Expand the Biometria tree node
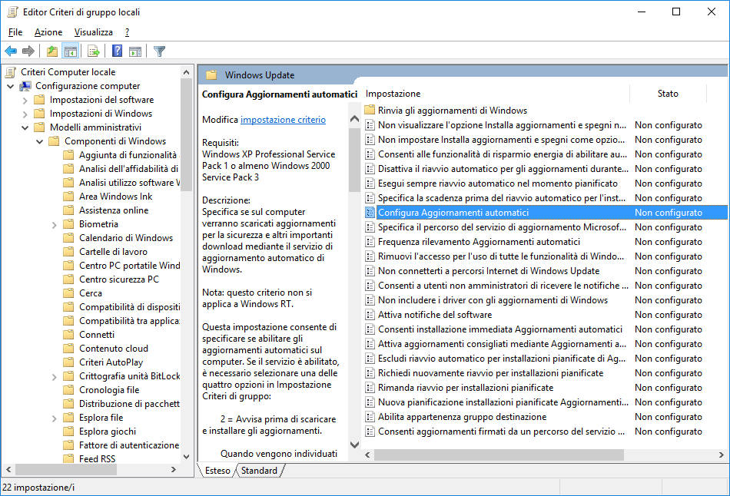The image size is (730, 496). coord(54,225)
